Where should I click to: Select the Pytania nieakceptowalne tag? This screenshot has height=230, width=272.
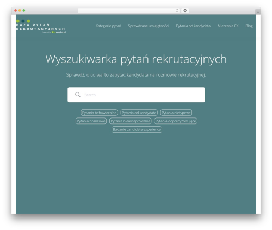[131, 121]
